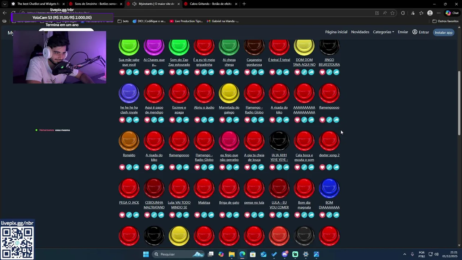The height and width of the screenshot is (260, 462).
Task: Share the 'dexter song 2' sound
Action: click(336, 167)
